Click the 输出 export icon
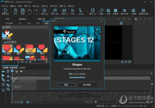 tap(93, 11)
